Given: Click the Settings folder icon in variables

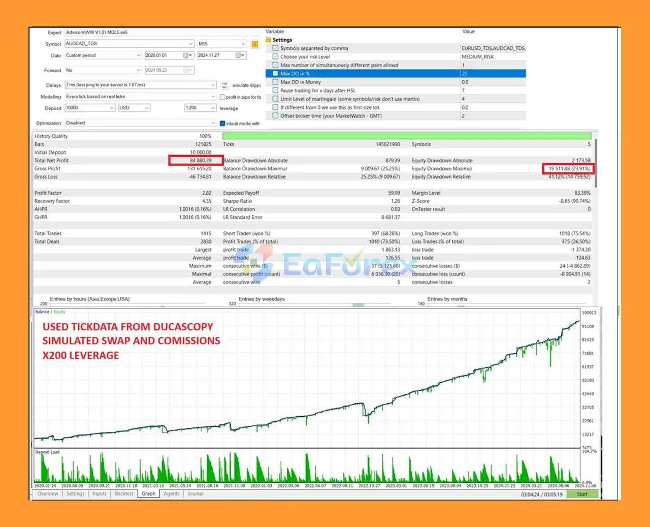Looking at the screenshot, I should coord(269,40).
